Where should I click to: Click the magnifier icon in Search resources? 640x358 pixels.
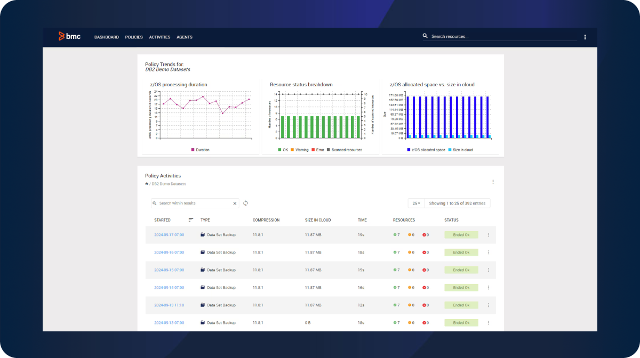pyautogui.click(x=425, y=36)
